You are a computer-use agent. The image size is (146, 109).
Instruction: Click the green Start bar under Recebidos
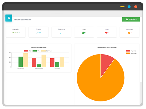tap(21, 62)
